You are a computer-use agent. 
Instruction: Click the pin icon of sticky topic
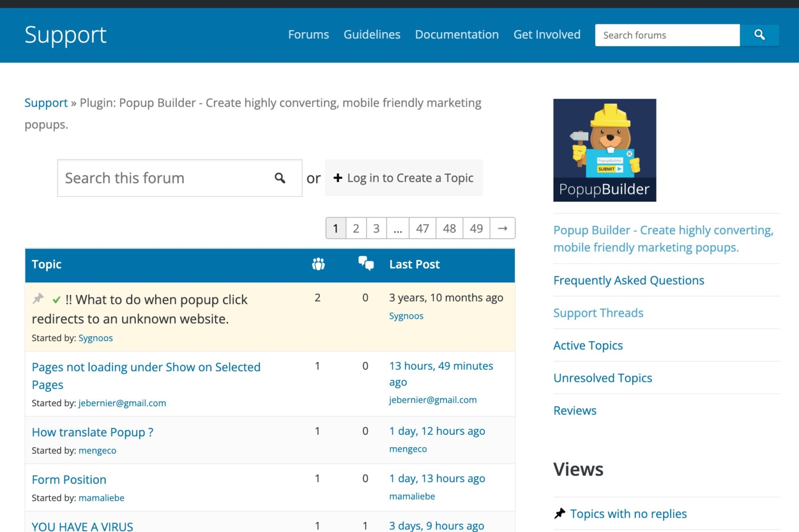38,299
